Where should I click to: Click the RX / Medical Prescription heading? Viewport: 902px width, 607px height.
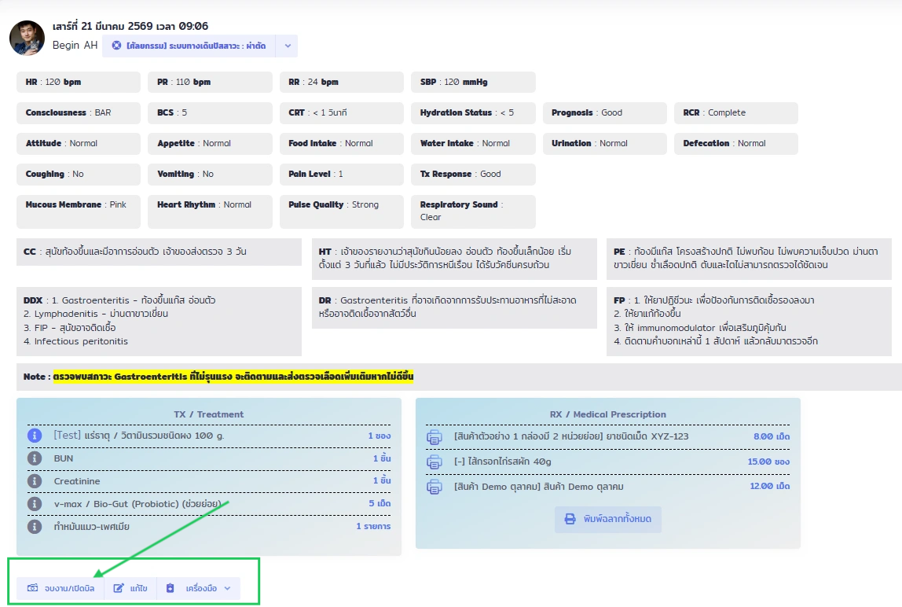tap(608, 414)
